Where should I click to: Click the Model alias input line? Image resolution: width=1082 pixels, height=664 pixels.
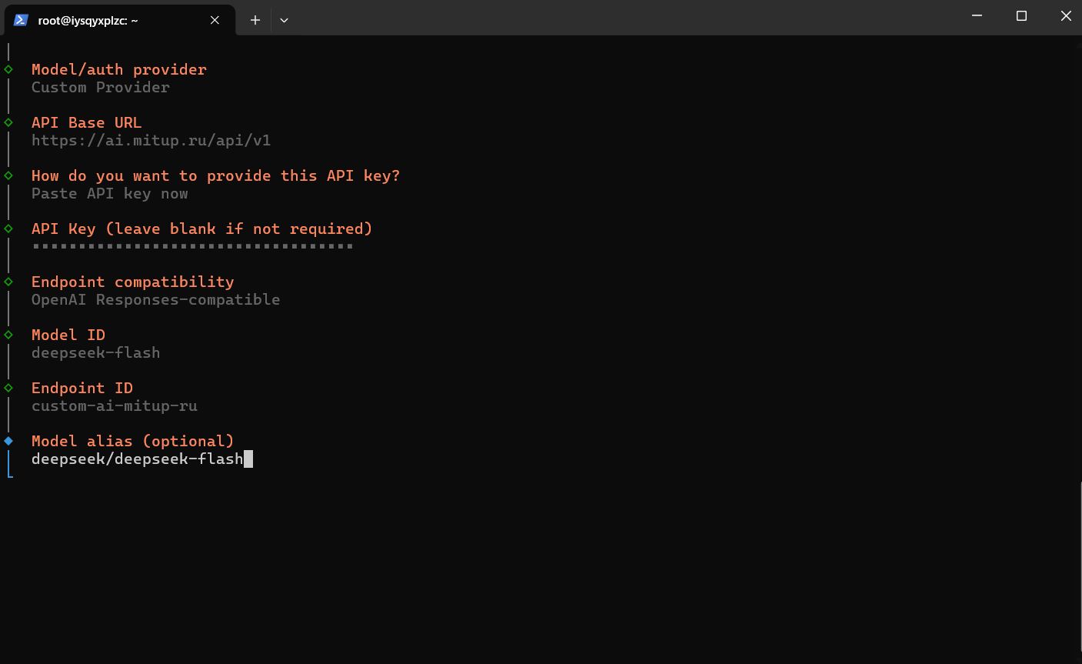[x=142, y=459]
